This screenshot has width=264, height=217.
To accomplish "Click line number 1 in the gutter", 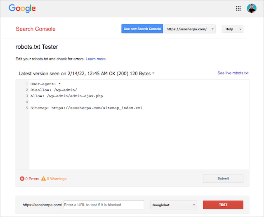I will [27, 84].
